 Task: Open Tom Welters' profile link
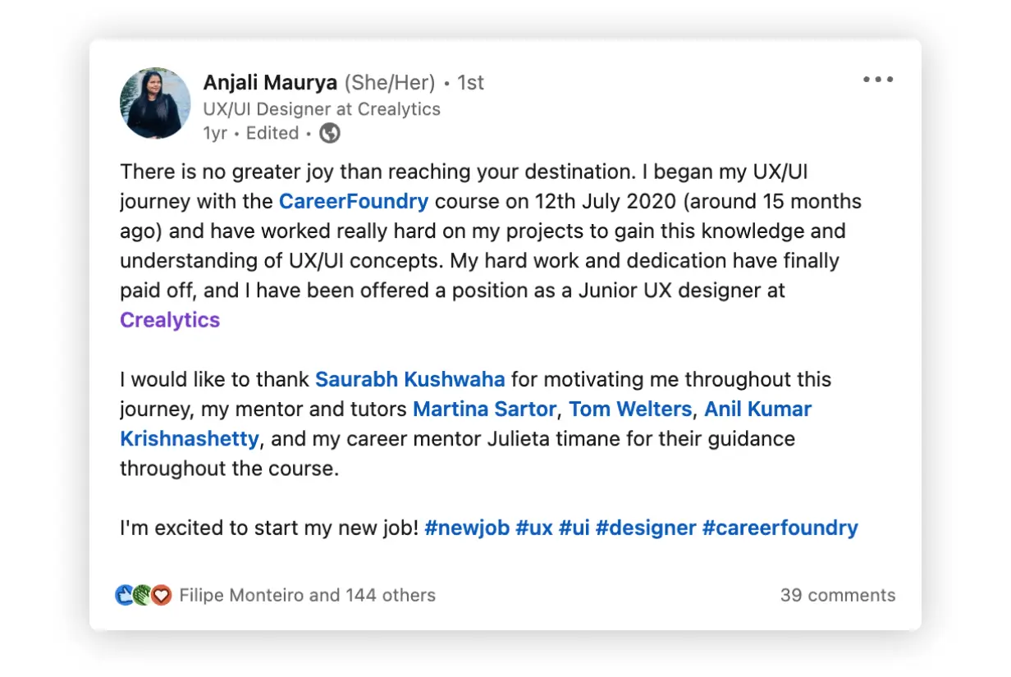(x=629, y=409)
